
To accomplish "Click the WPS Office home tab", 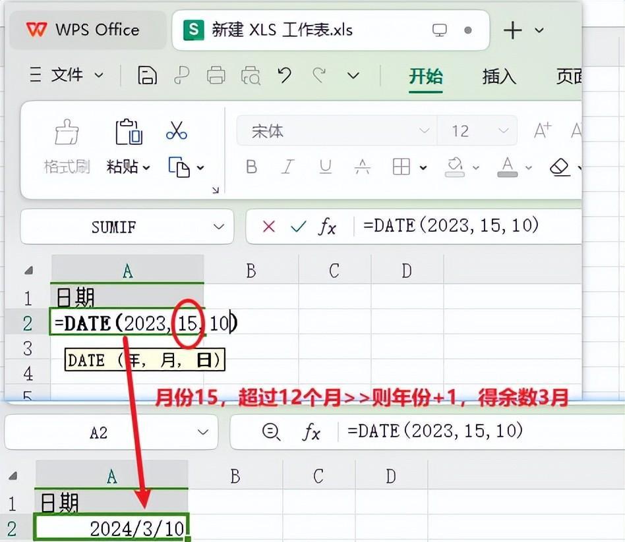I will point(87,30).
